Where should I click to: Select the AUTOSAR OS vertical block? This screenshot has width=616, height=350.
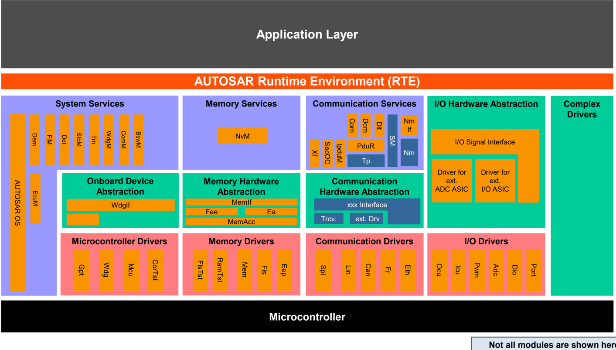tap(18, 202)
